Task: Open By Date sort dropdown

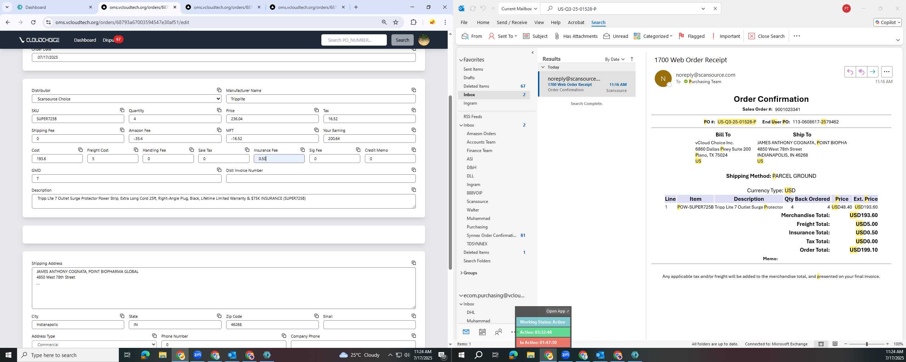Action: coord(615,59)
